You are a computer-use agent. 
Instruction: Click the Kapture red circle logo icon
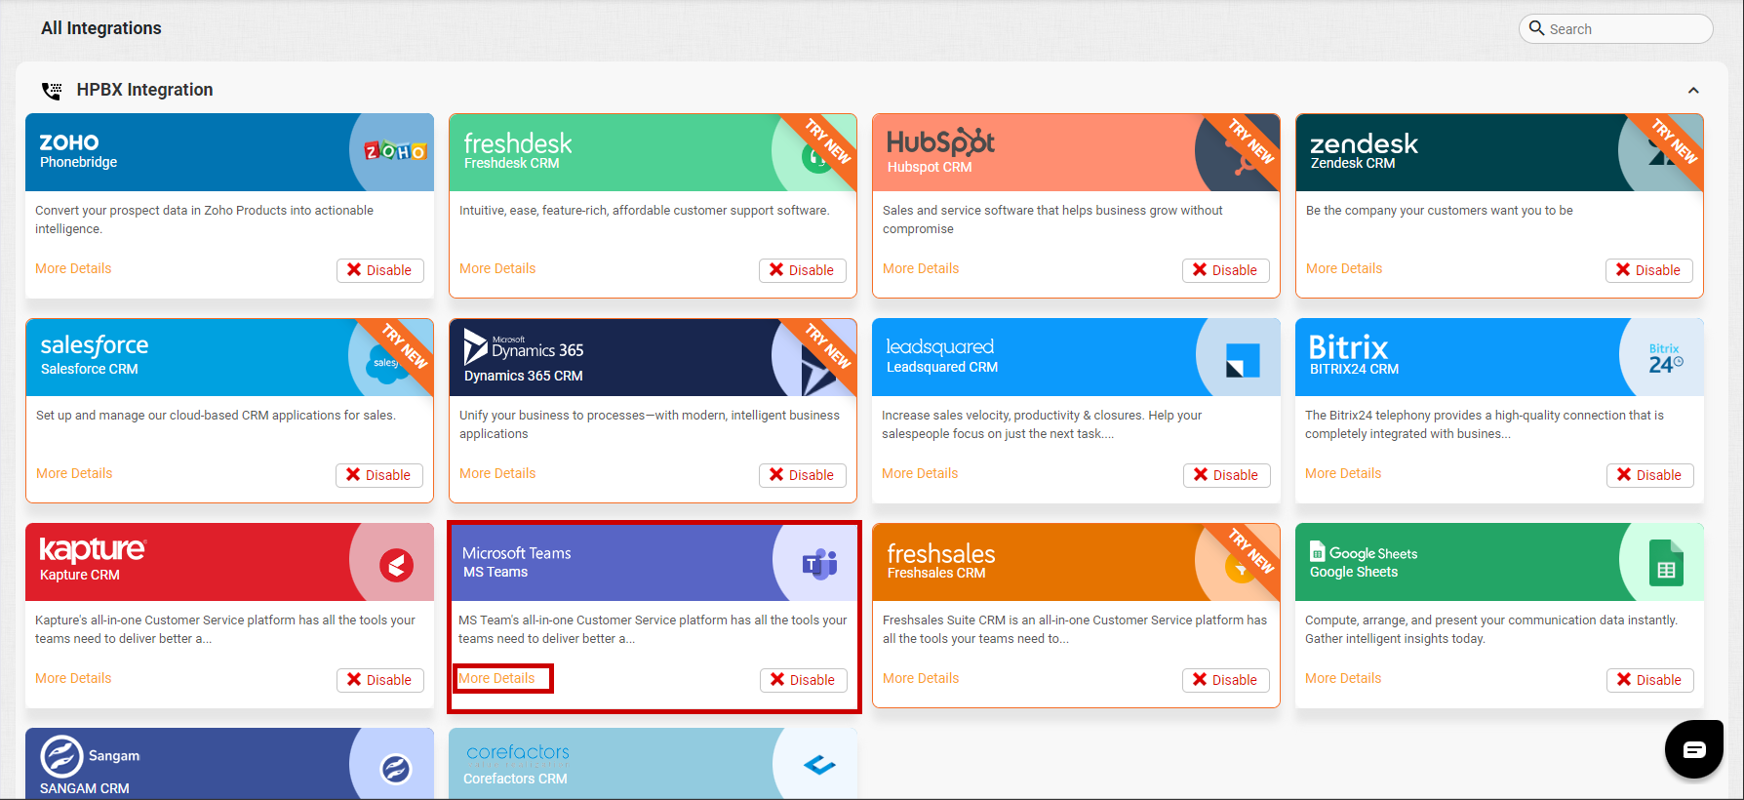pyautogui.click(x=396, y=565)
